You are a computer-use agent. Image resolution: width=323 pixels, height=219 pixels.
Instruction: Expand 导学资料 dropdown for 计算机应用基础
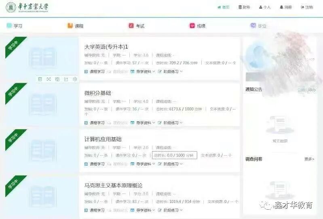(x=143, y=164)
